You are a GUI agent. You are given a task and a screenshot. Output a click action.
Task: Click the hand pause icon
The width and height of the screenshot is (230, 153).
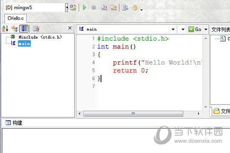pos(134,8)
